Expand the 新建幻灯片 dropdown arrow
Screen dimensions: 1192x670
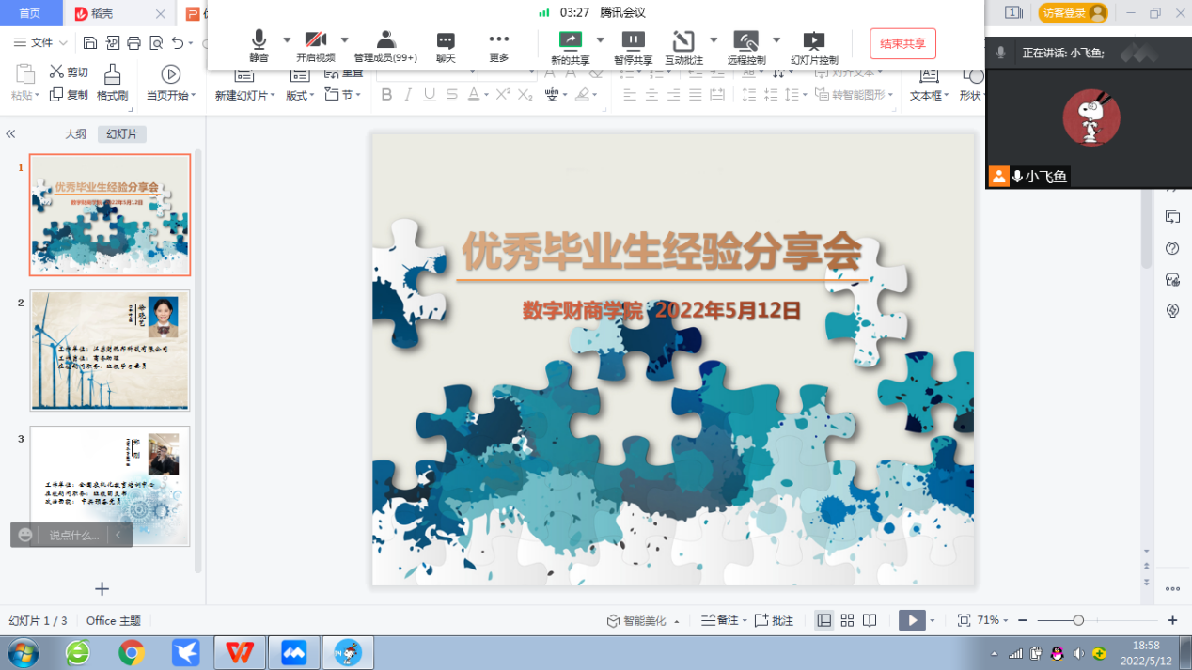coord(273,95)
